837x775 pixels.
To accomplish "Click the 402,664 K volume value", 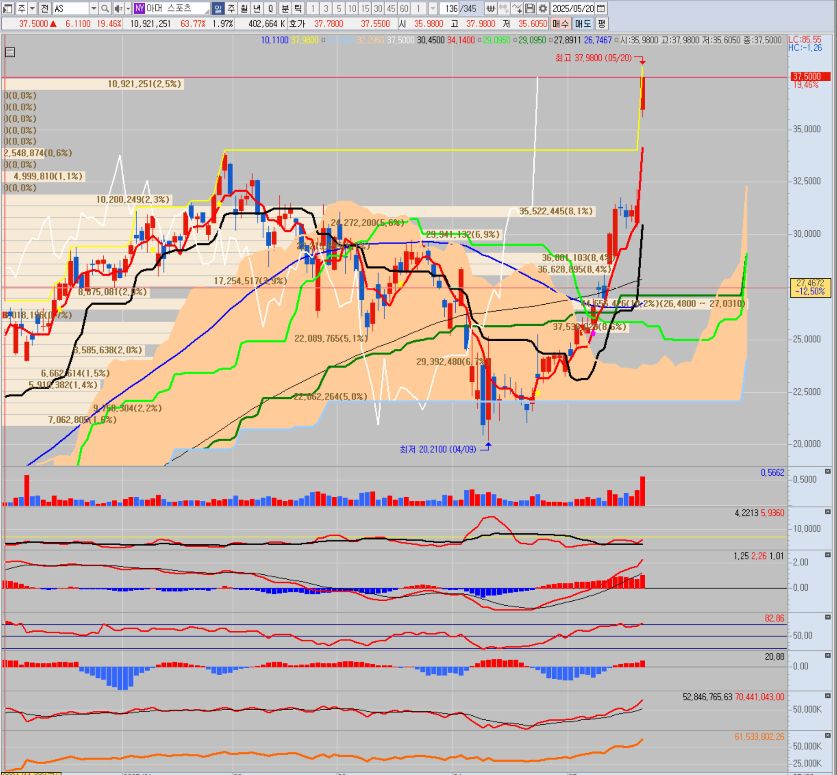I will [267, 24].
